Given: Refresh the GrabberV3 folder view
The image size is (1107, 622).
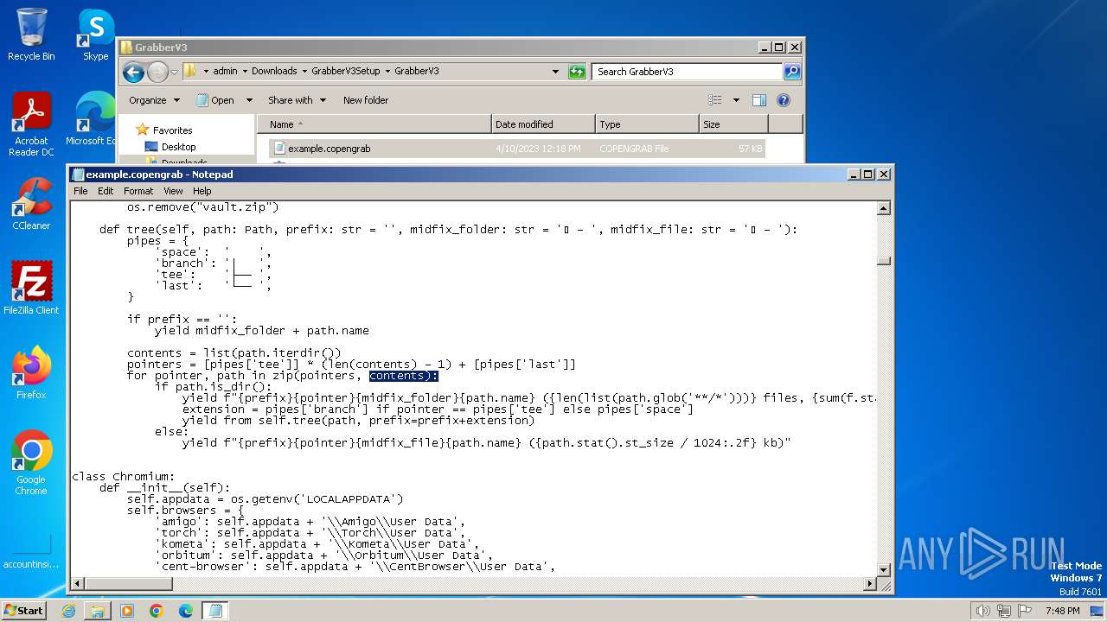Looking at the screenshot, I should [x=577, y=72].
